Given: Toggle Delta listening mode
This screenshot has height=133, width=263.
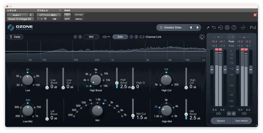Looking at the screenshot, I should (15, 37).
